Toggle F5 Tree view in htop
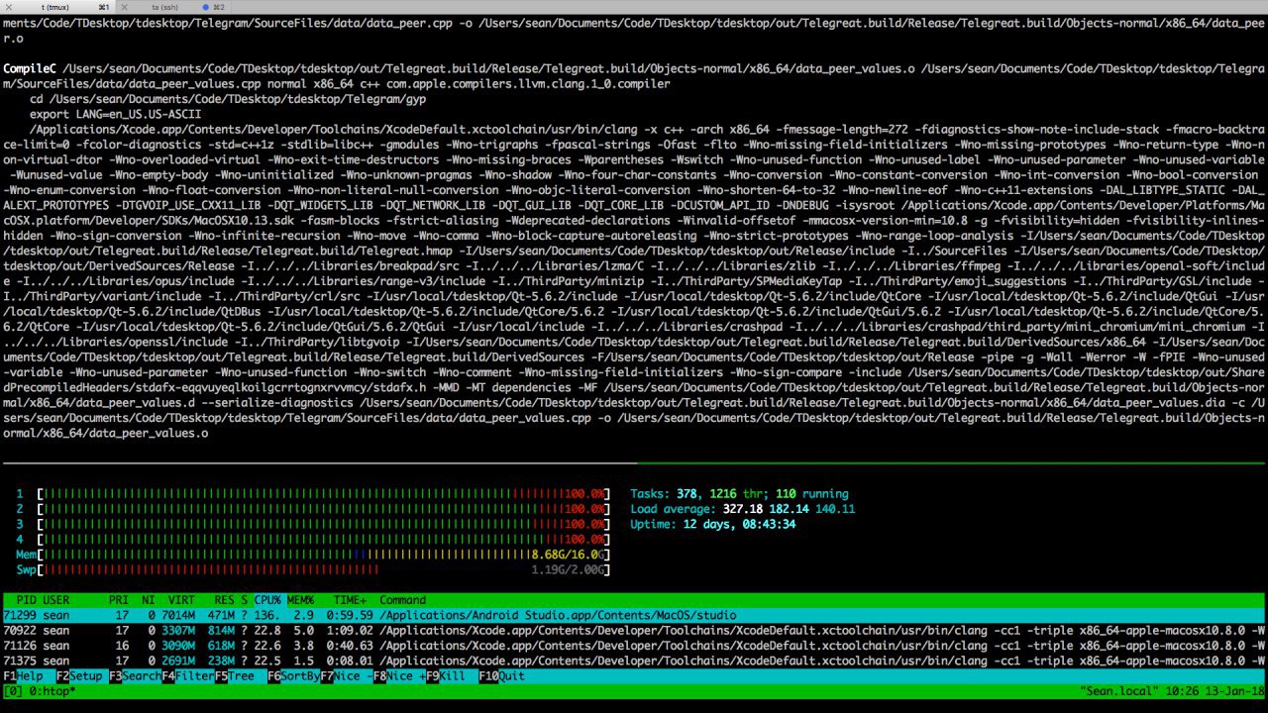This screenshot has width=1268, height=713. tap(234, 676)
